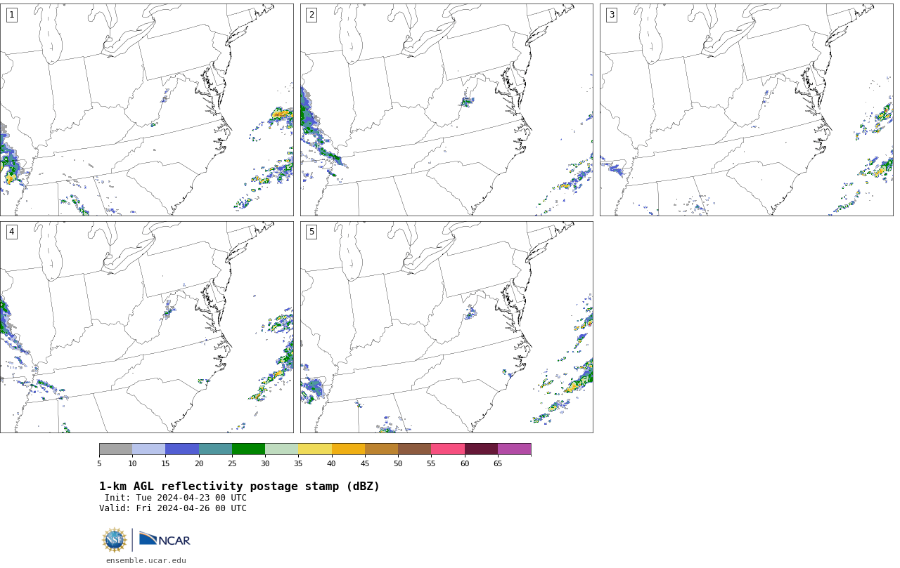Click colorbar tick label 60
Screen dimensions: 900x568
(465, 463)
